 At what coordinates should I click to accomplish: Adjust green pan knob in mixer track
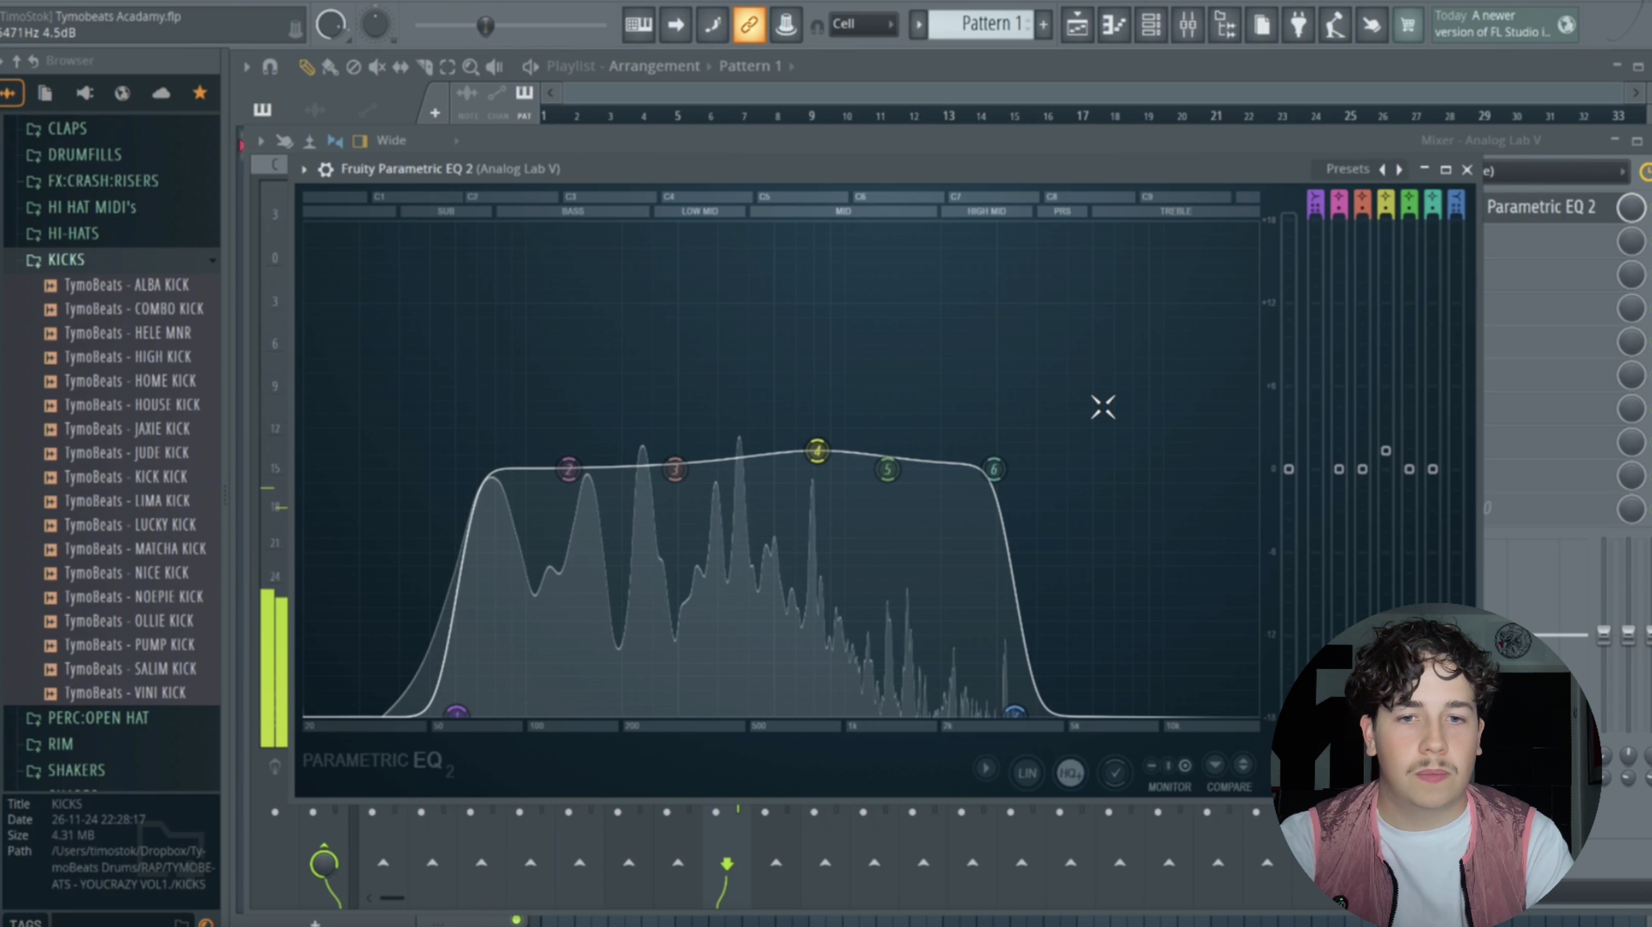click(x=324, y=863)
